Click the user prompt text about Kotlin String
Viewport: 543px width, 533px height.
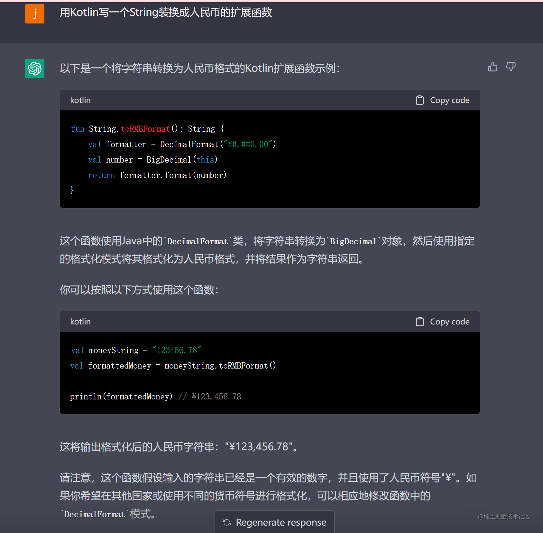166,12
